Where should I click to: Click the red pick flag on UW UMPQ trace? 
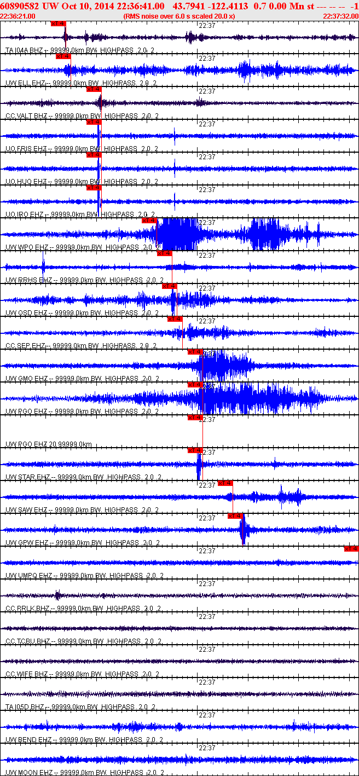click(x=351, y=549)
